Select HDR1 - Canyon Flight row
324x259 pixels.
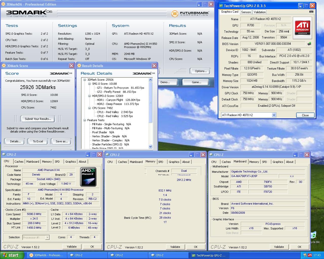coord(118,100)
